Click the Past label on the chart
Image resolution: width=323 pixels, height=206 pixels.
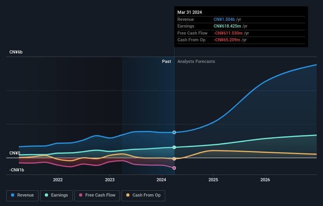coord(166,61)
